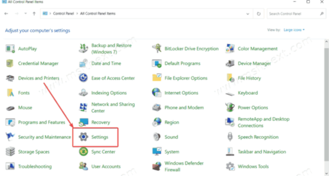Click the Forward navigation arrow

tap(16, 14)
